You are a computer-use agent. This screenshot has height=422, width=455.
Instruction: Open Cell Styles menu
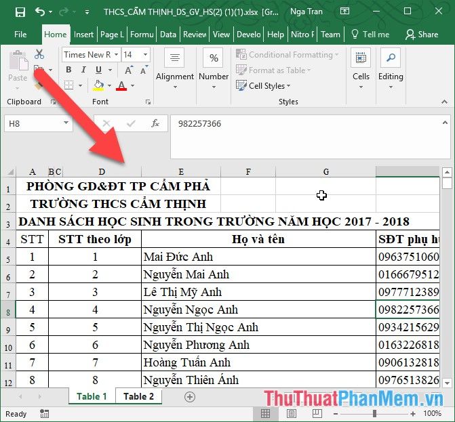[x=263, y=86]
